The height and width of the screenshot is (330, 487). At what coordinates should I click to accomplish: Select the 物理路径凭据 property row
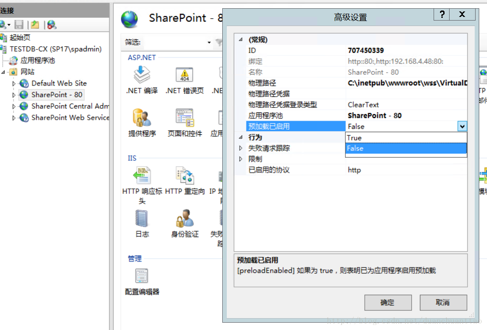357,94
